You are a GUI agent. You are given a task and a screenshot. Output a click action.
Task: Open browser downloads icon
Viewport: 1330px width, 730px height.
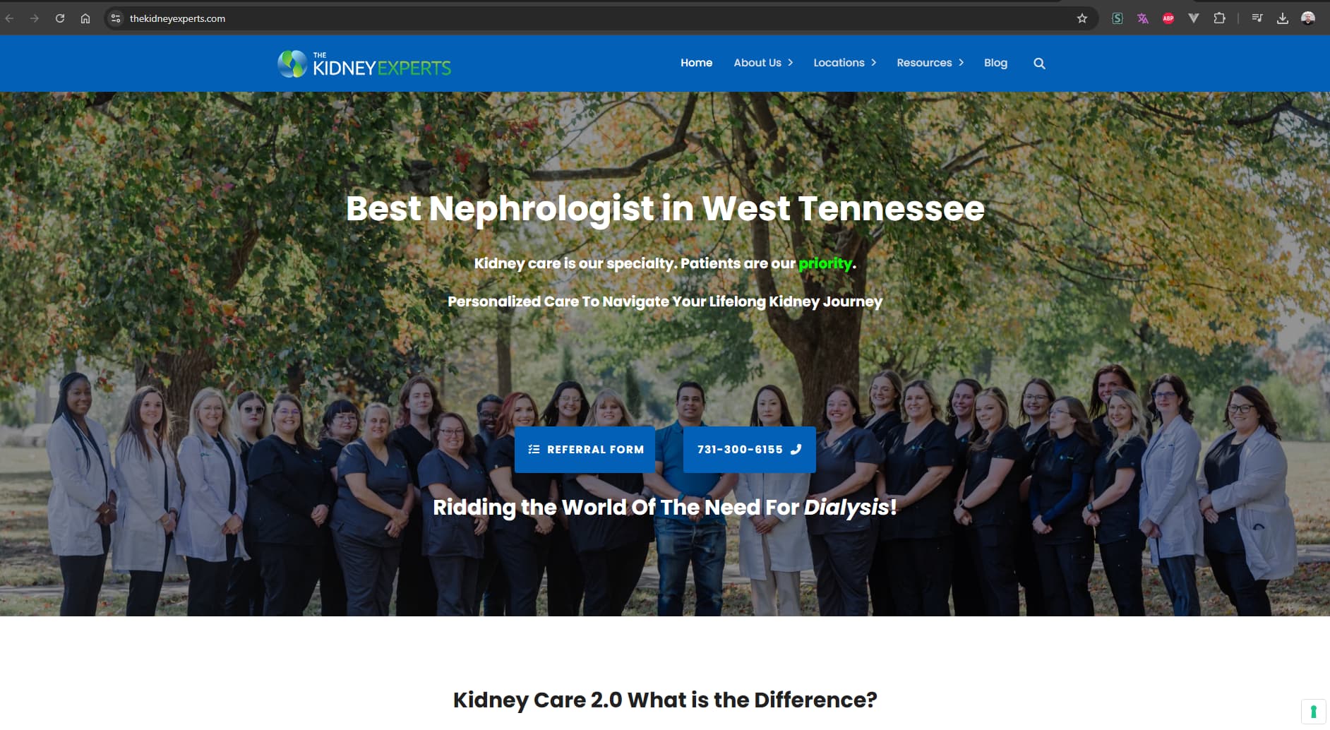tap(1283, 18)
